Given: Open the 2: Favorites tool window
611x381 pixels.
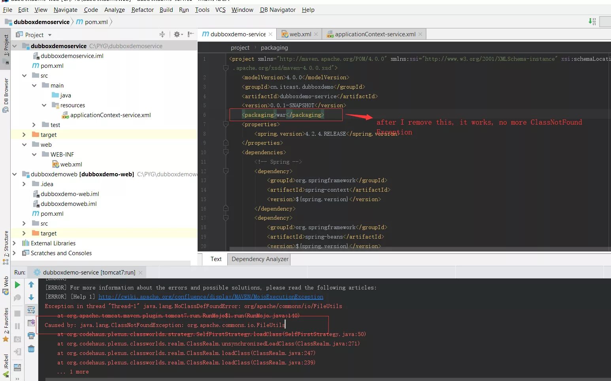Looking at the screenshot, I should (x=6, y=325).
